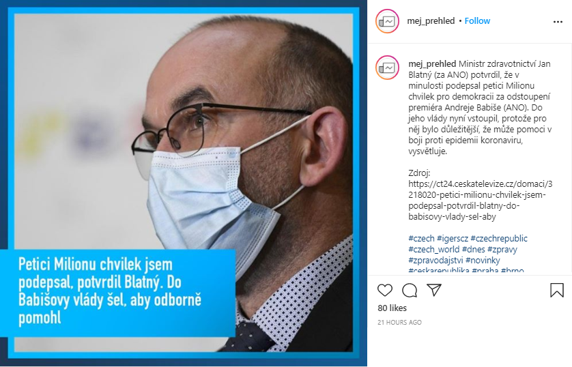This screenshot has width=572, height=367.
Task: View the 80 likes list
Action: click(392, 308)
